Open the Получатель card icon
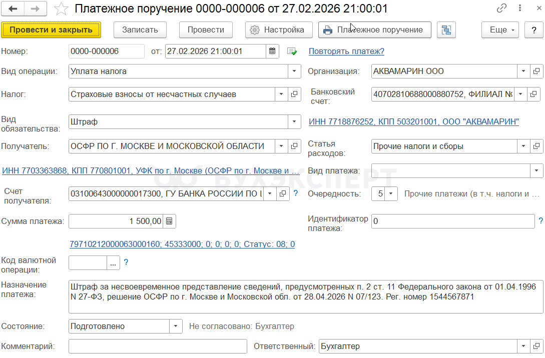545x358 pixels. pos(294,146)
